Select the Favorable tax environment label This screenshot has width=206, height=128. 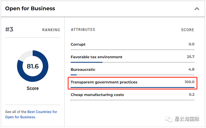click(x=96, y=57)
